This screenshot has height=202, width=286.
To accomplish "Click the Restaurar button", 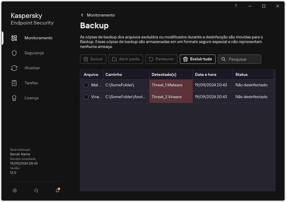I will 161,59.
